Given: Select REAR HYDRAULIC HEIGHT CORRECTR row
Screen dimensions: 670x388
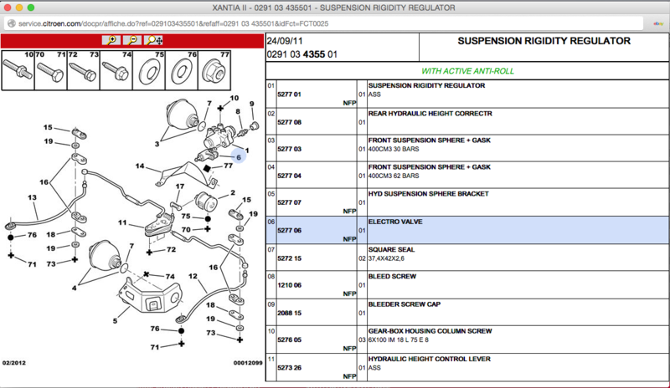Looking at the screenshot, I should 467,121.
